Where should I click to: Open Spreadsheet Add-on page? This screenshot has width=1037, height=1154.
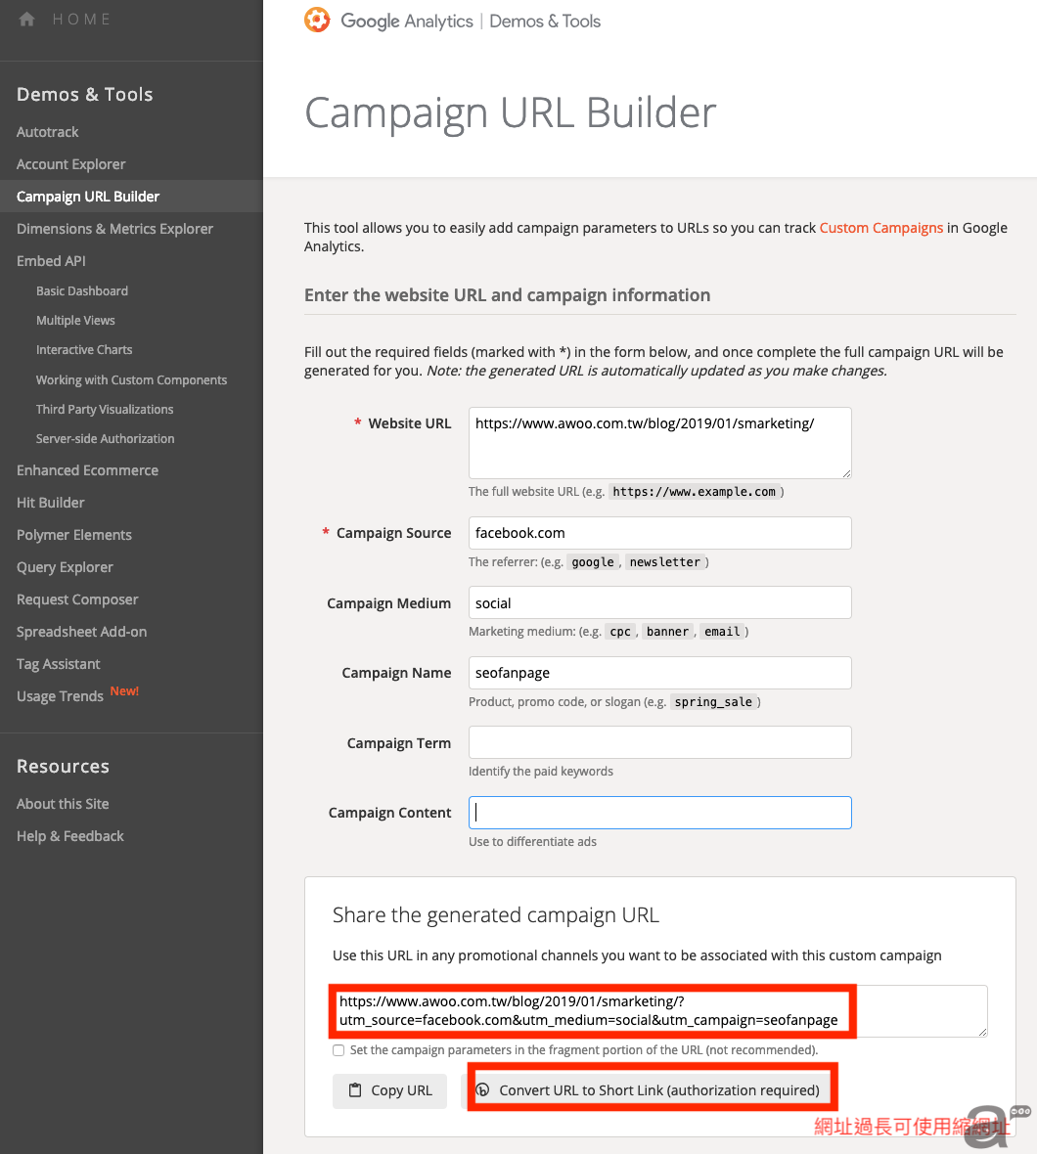pos(82,632)
